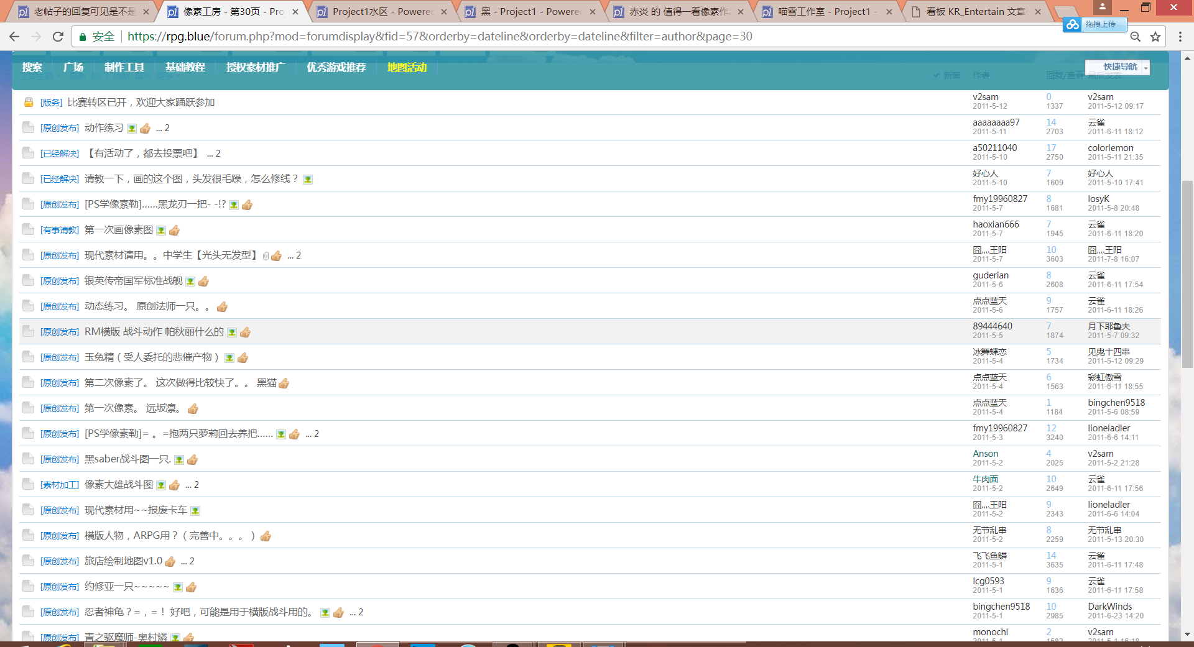Click thumbs-up icon on 横版人物 ARPG用 thread

tap(266, 536)
